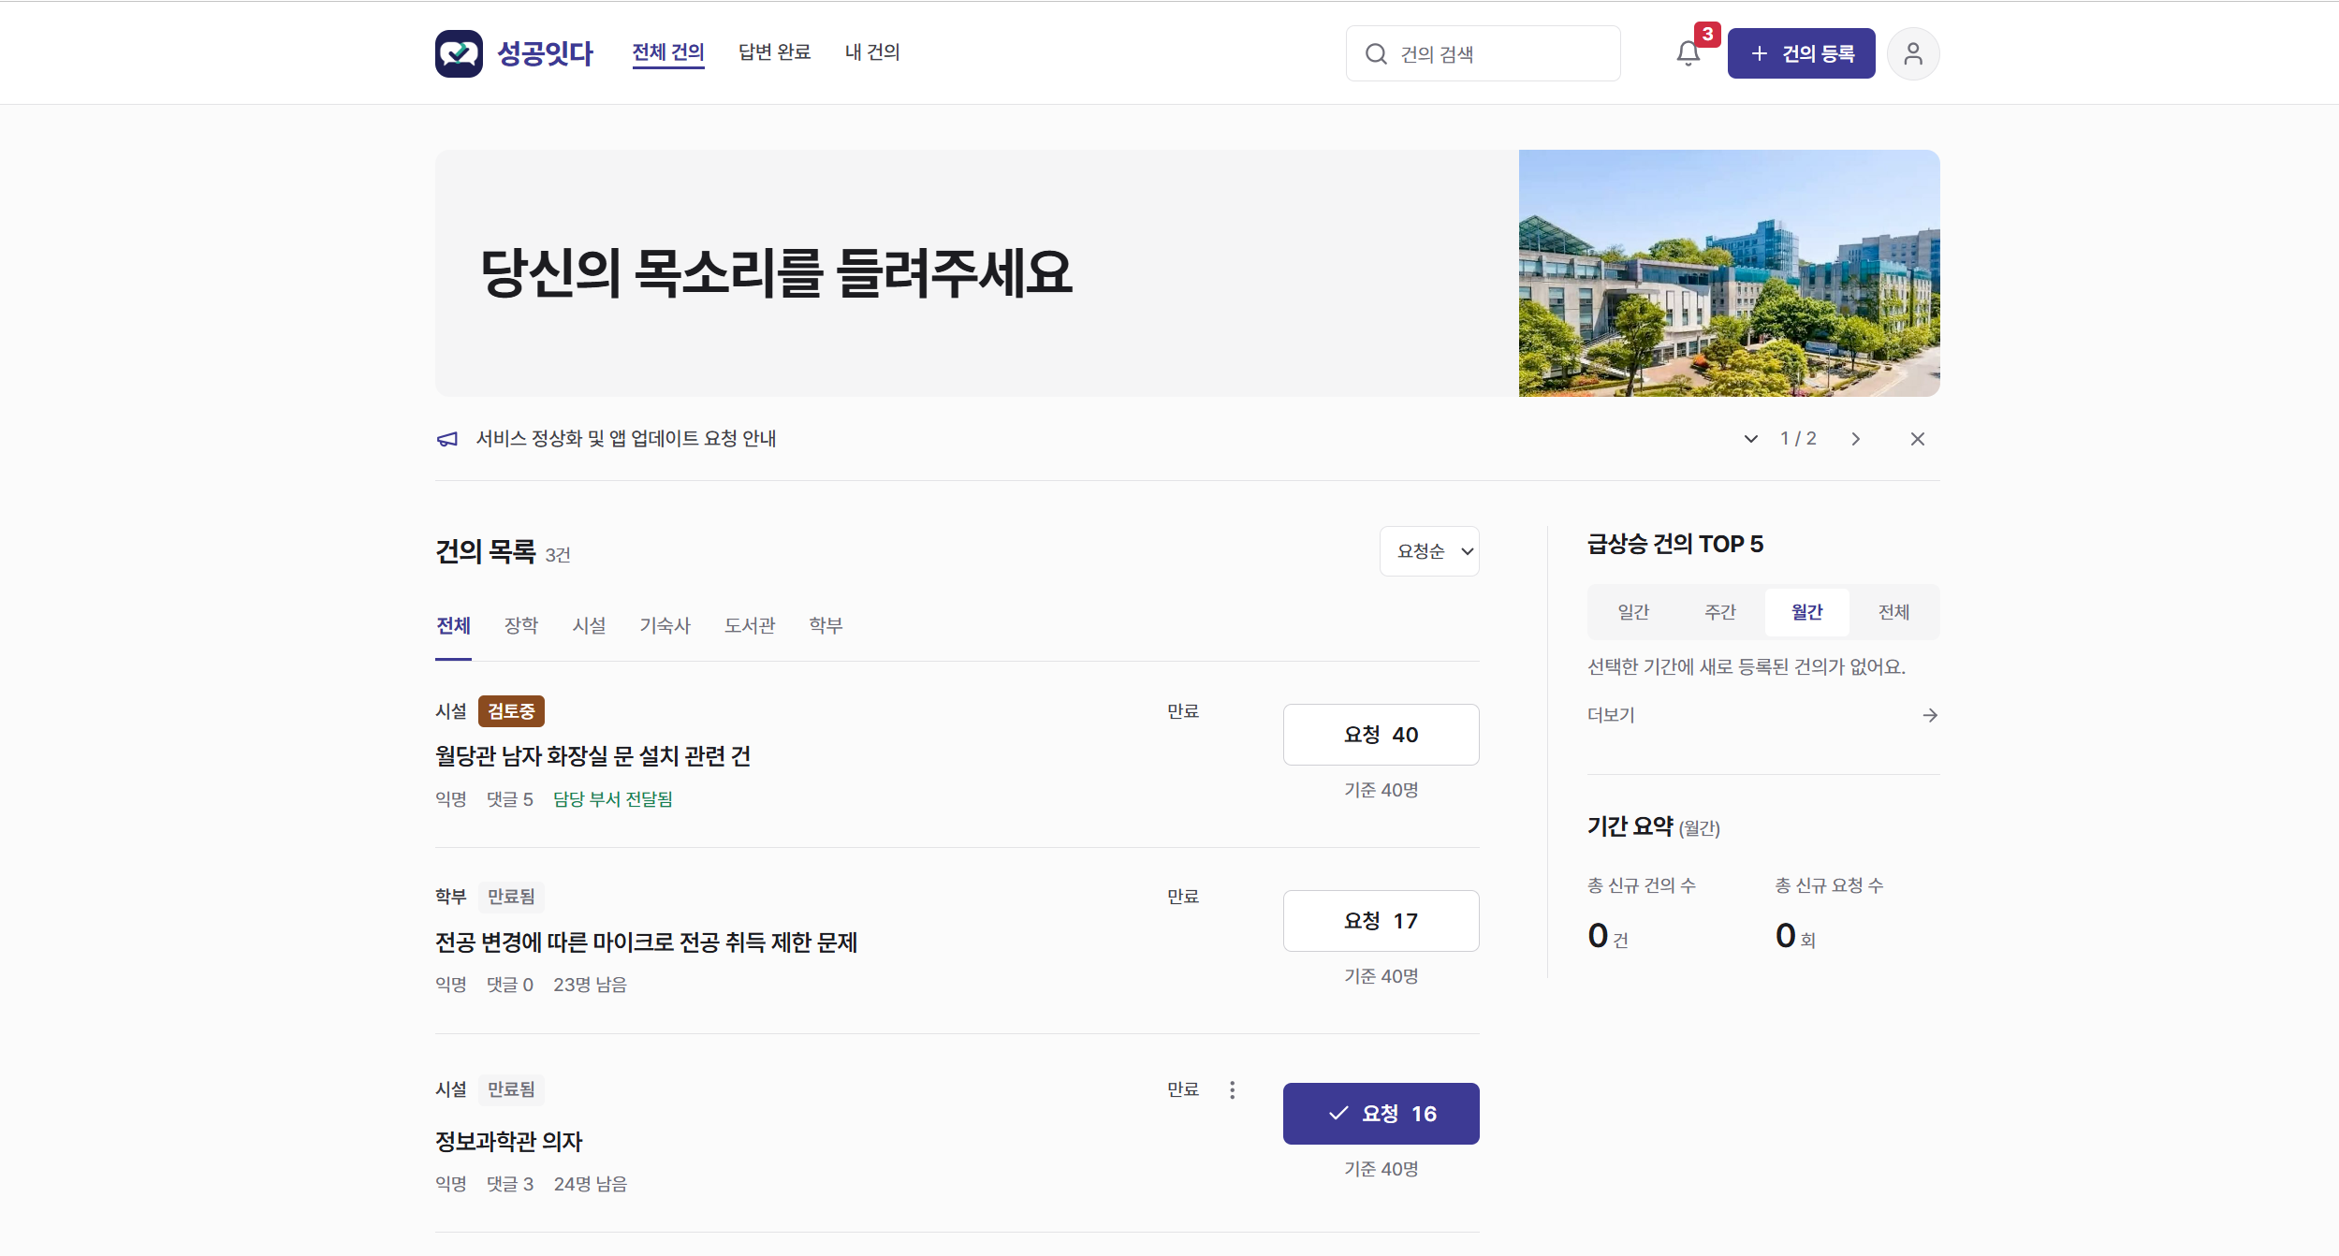Click the announcement megaphone icon
The width and height of the screenshot is (2339, 1256).
447,439
